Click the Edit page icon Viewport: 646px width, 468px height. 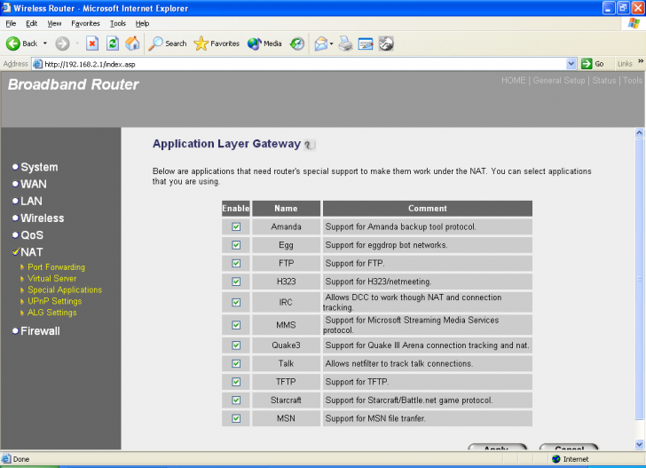point(366,44)
